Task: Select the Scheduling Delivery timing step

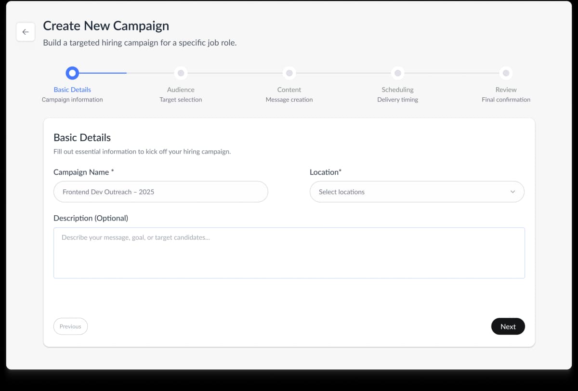Action: (x=397, y=94)
